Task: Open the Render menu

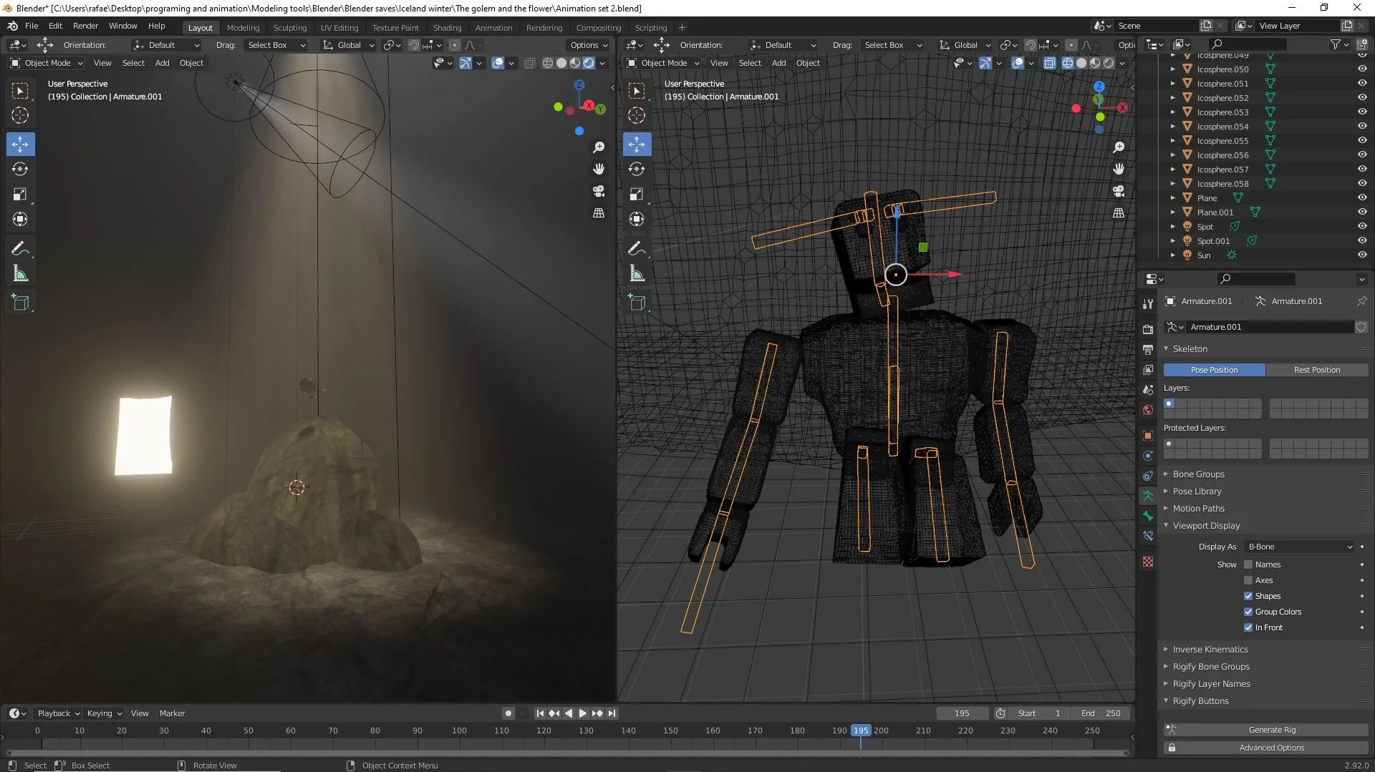Action: pyautogui.click(x=85, y=26)
